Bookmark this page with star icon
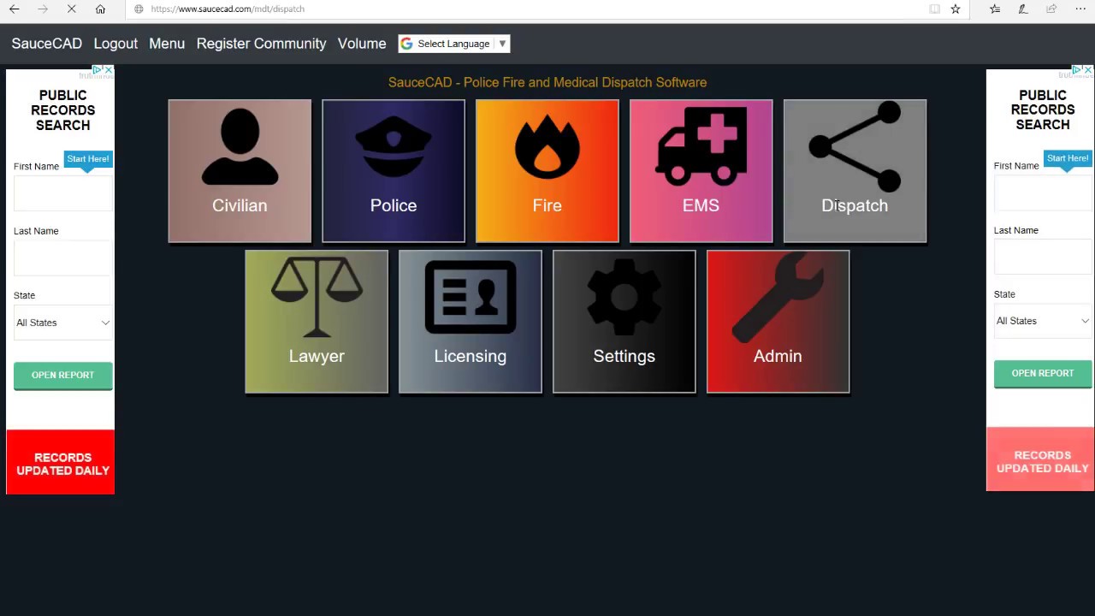This screenshot has height=616, width=1095. 956,9
